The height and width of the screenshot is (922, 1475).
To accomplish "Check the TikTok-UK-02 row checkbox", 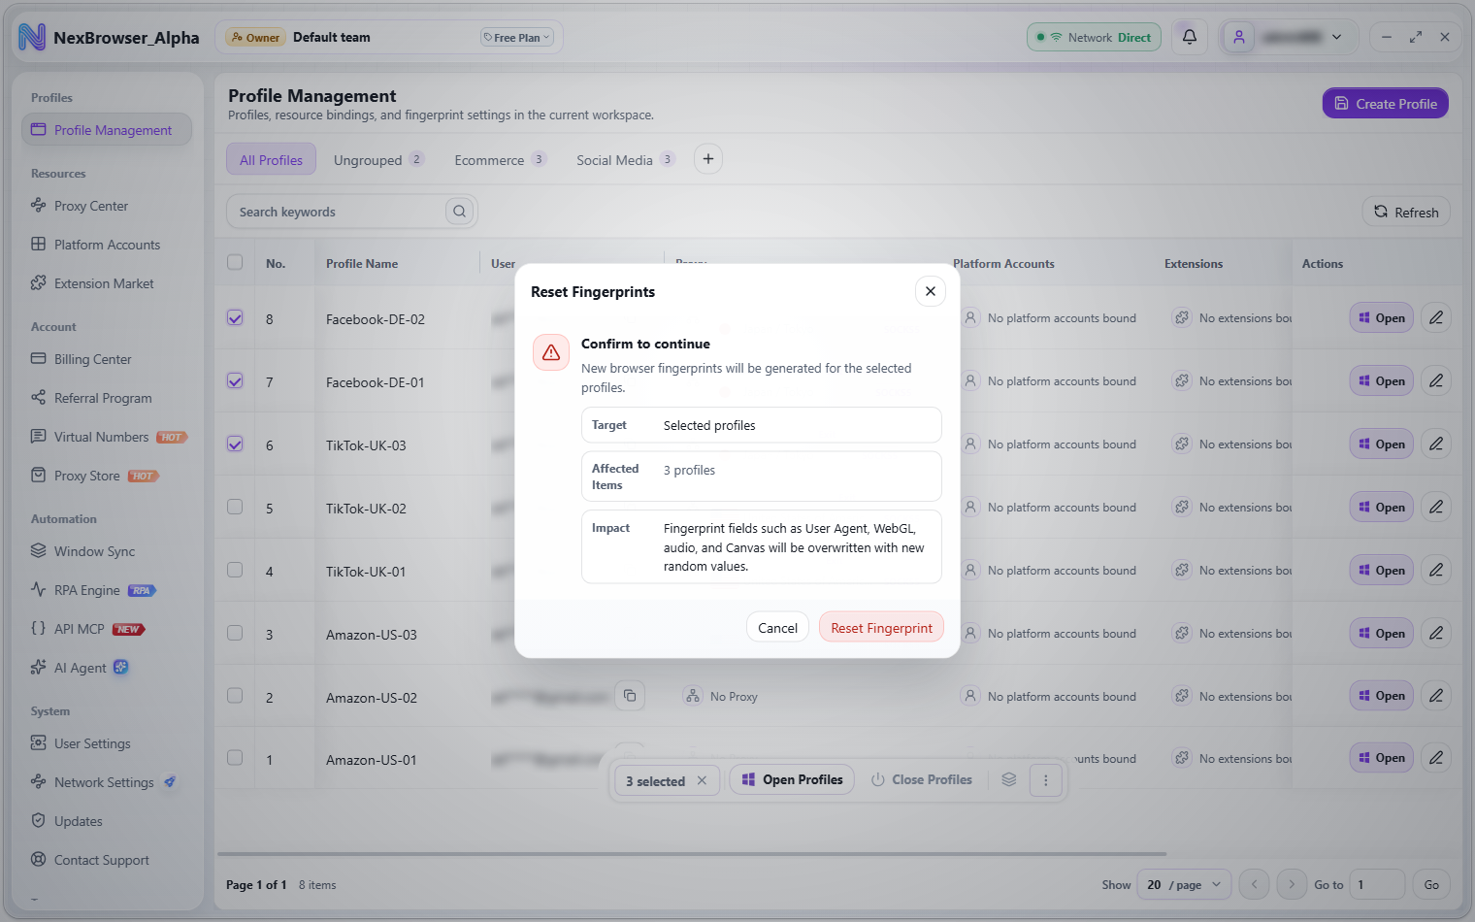I will (235, 507).
